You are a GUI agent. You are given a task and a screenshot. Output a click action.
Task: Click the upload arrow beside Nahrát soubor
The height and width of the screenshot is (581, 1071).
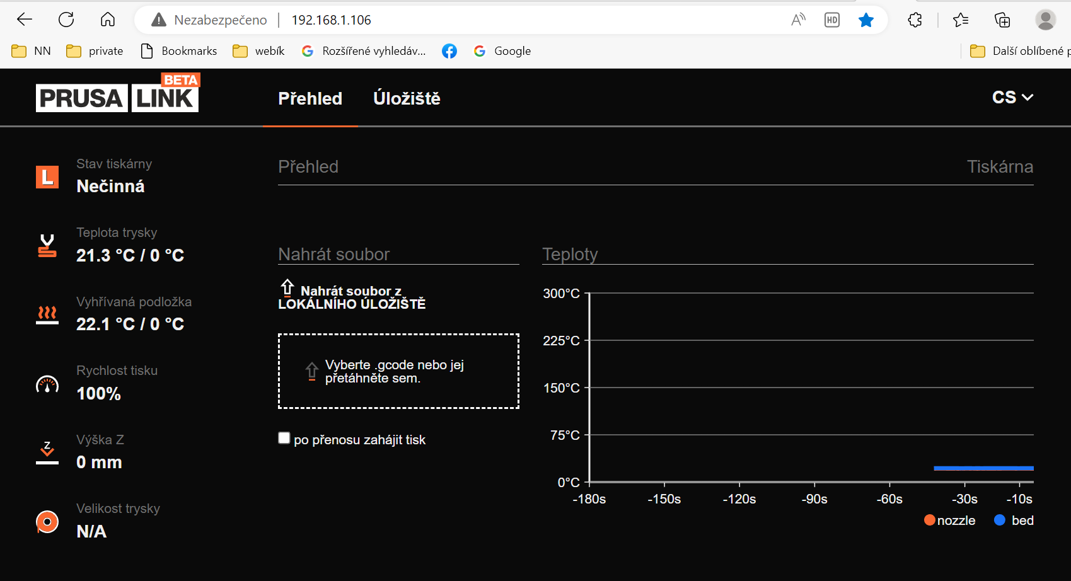pyautogui.click(x=287, y=288)
